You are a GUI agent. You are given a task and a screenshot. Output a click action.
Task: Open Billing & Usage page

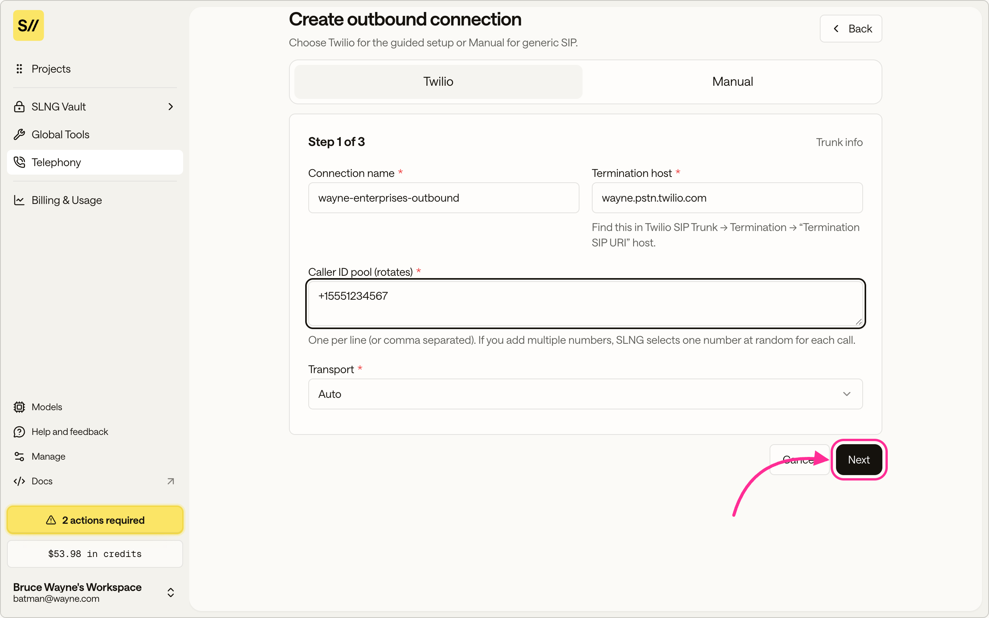click(95, 200)
